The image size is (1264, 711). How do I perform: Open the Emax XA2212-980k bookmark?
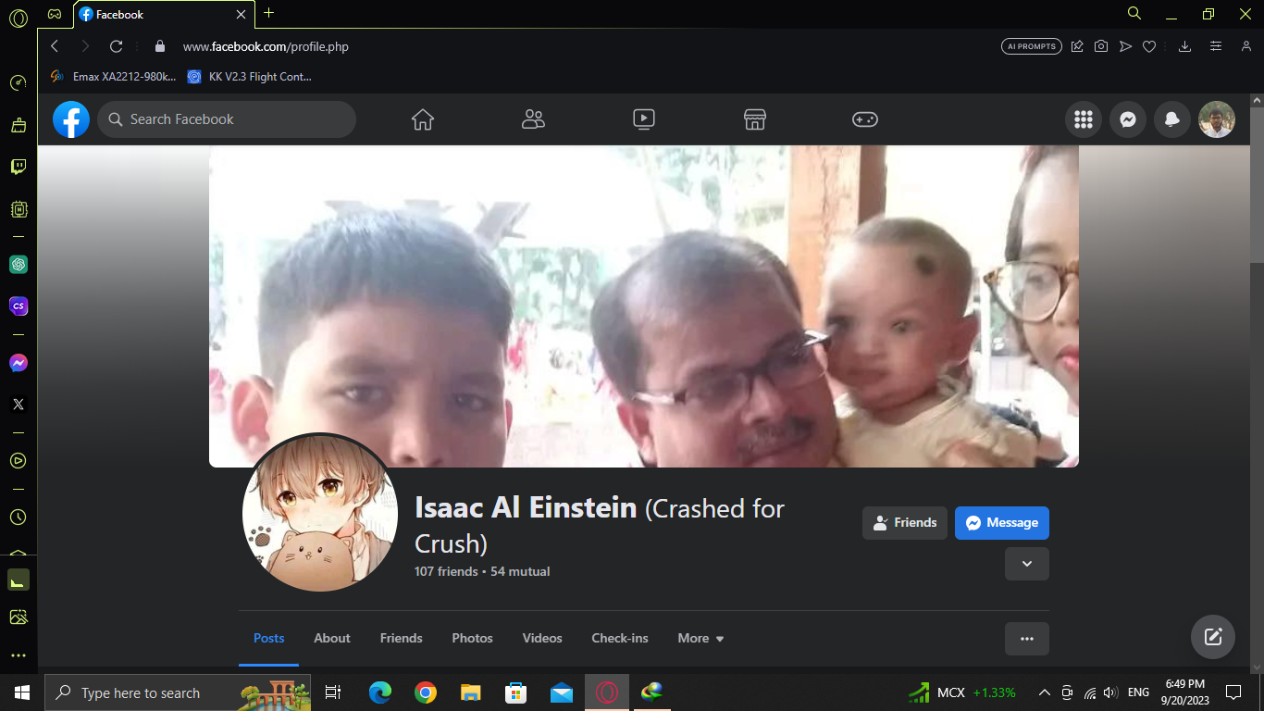point(113,77)
